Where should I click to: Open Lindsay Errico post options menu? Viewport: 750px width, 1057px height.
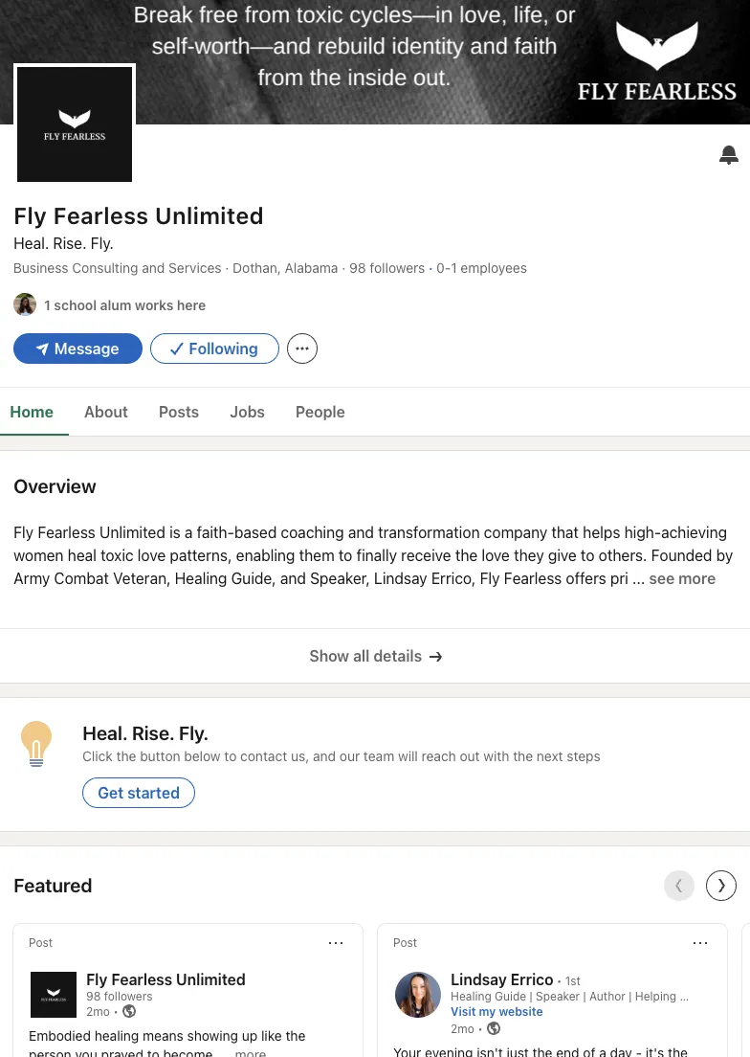pos(700,943)
